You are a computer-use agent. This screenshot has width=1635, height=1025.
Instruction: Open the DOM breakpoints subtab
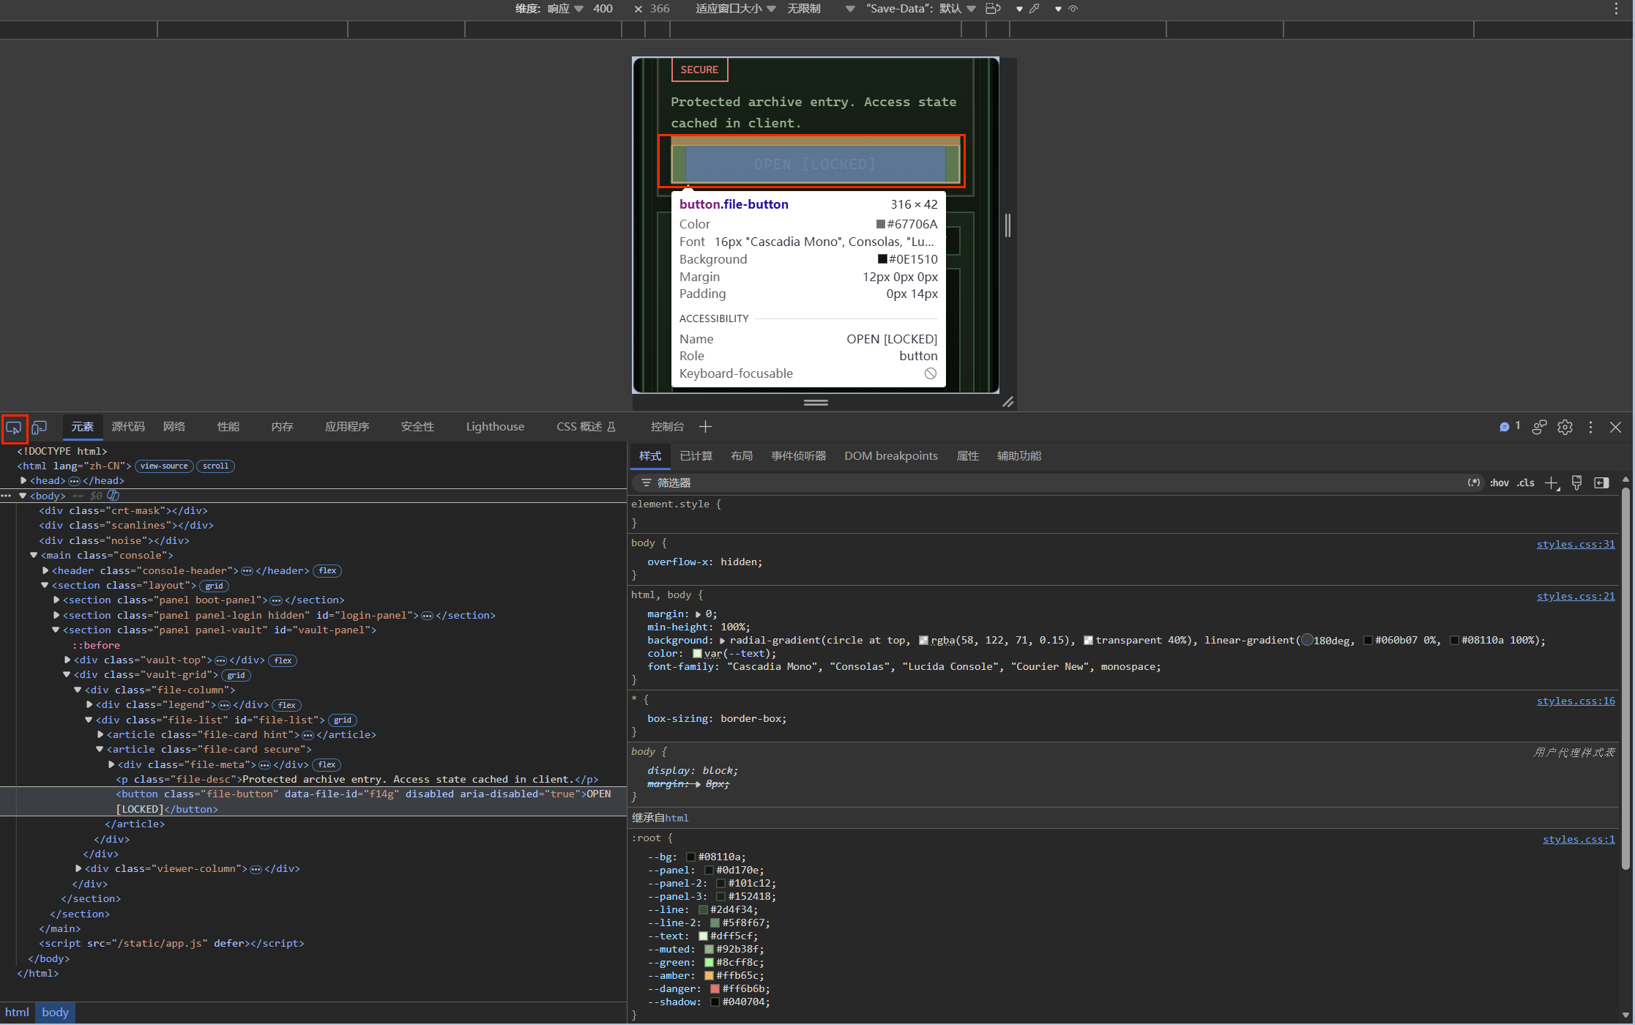pyautogui.click(x=891, y=456)
